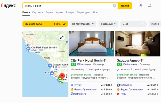161x103 pixels.
Task: Open Экодом Адлер 4* title
Action: click(130, 61)
